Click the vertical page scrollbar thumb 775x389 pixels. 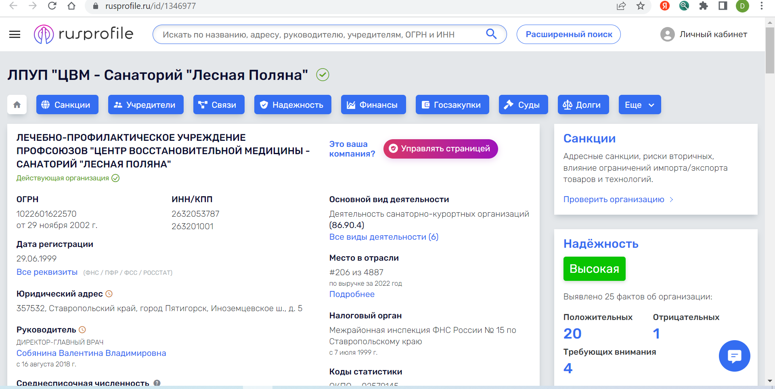pos(770,50)
